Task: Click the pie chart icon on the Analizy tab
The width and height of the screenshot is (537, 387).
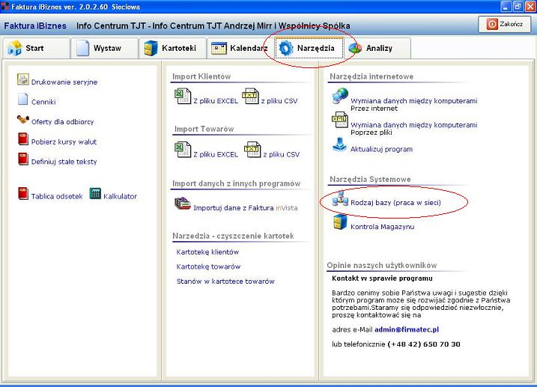Action: coord(355,48)
